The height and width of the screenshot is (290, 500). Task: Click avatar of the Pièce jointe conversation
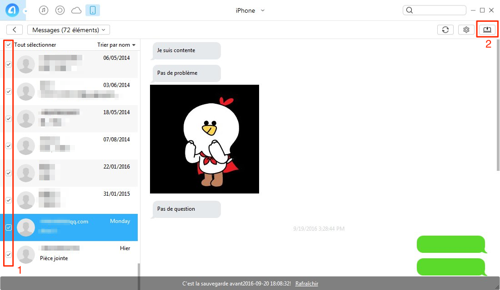(26, 254)
